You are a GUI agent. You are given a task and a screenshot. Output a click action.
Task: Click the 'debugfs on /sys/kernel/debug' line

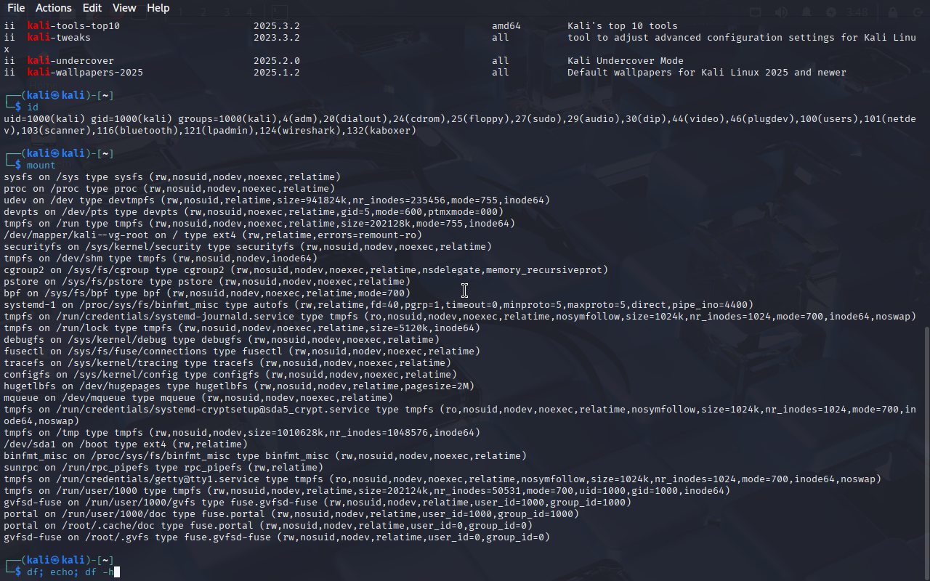222,340
